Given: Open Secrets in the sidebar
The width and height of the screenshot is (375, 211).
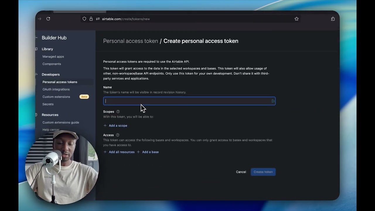Looking at the screenshot, I should tap(48, 104).
